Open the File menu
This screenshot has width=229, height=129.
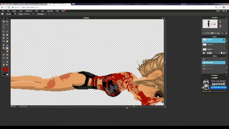pyautogui.click(x=3, y=11)
